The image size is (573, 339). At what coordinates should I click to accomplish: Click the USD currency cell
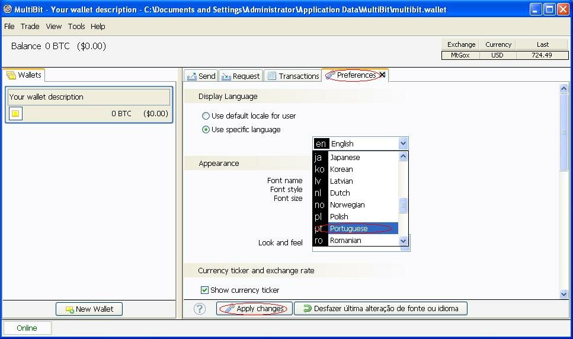497,55
